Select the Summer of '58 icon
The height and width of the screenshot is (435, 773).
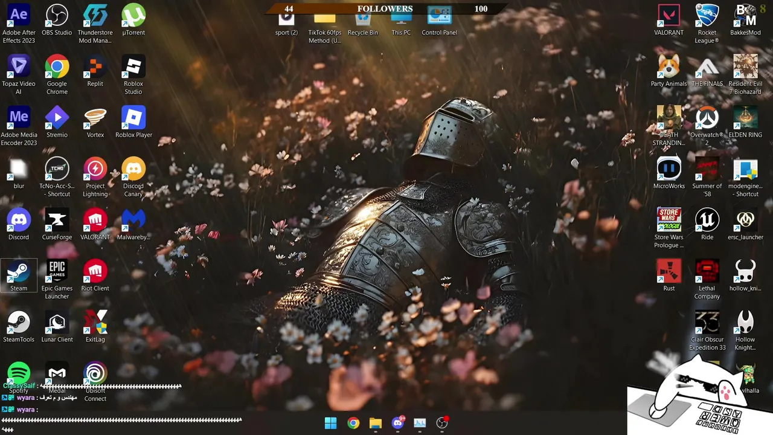pyautogui.click(x=707, y=178)
